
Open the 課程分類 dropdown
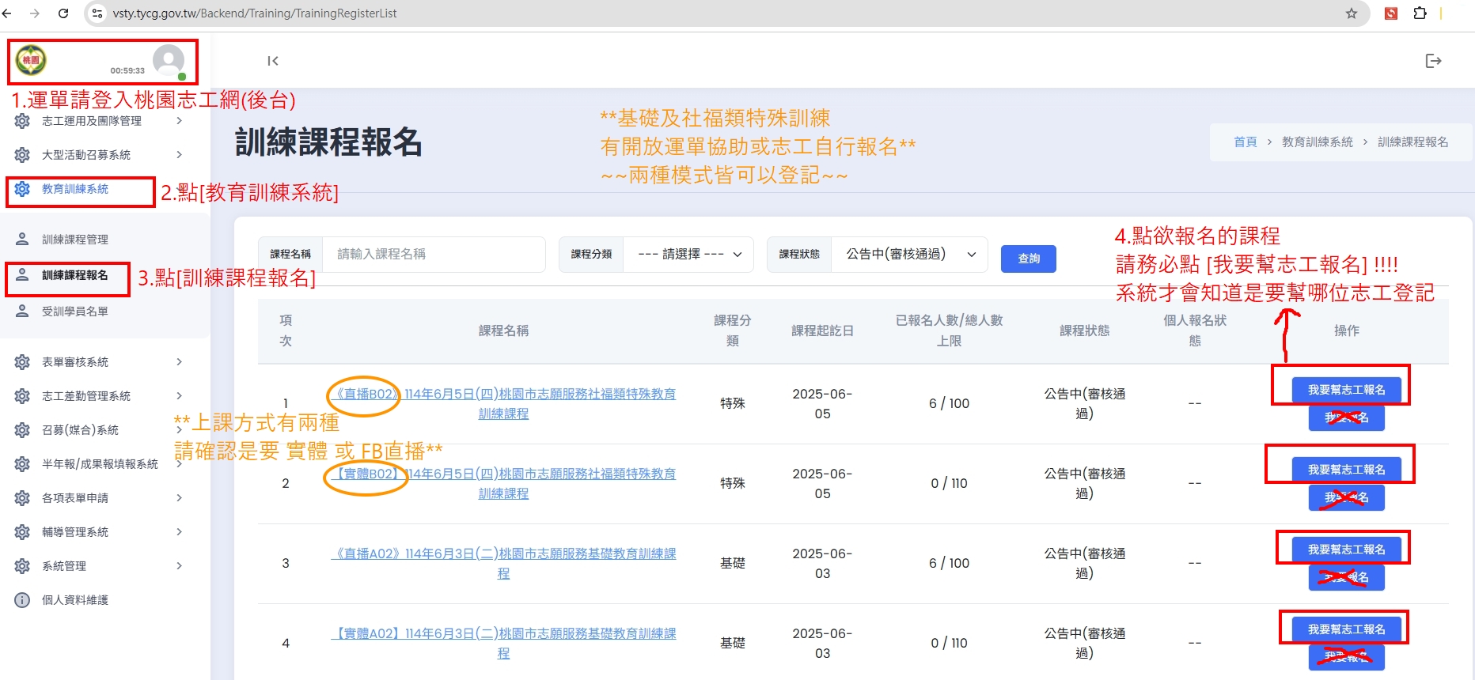pyautogui.click(x=688, y=255)
